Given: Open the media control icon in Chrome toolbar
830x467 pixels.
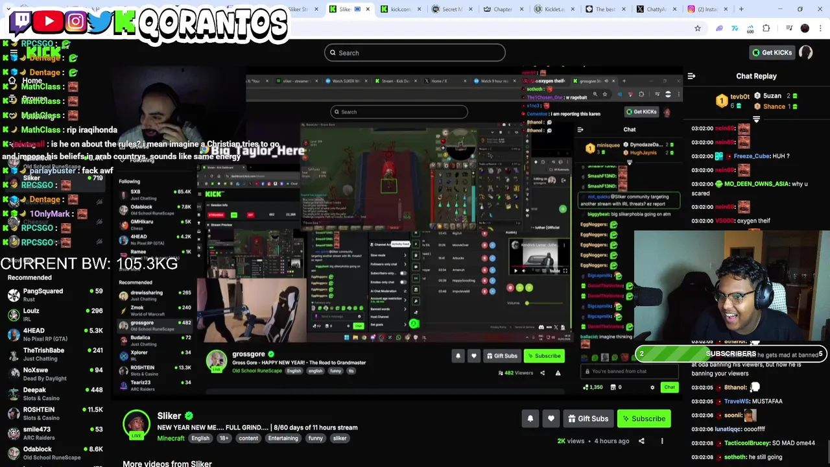Looking at the screenshot, I should click(788, 29).
